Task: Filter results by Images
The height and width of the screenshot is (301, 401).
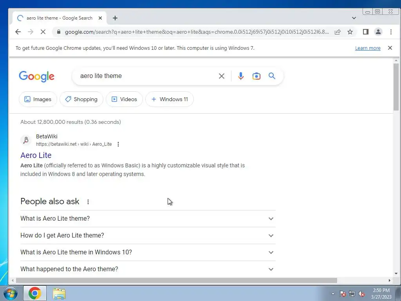Action: pyautogui.click(x=38, y=99)
